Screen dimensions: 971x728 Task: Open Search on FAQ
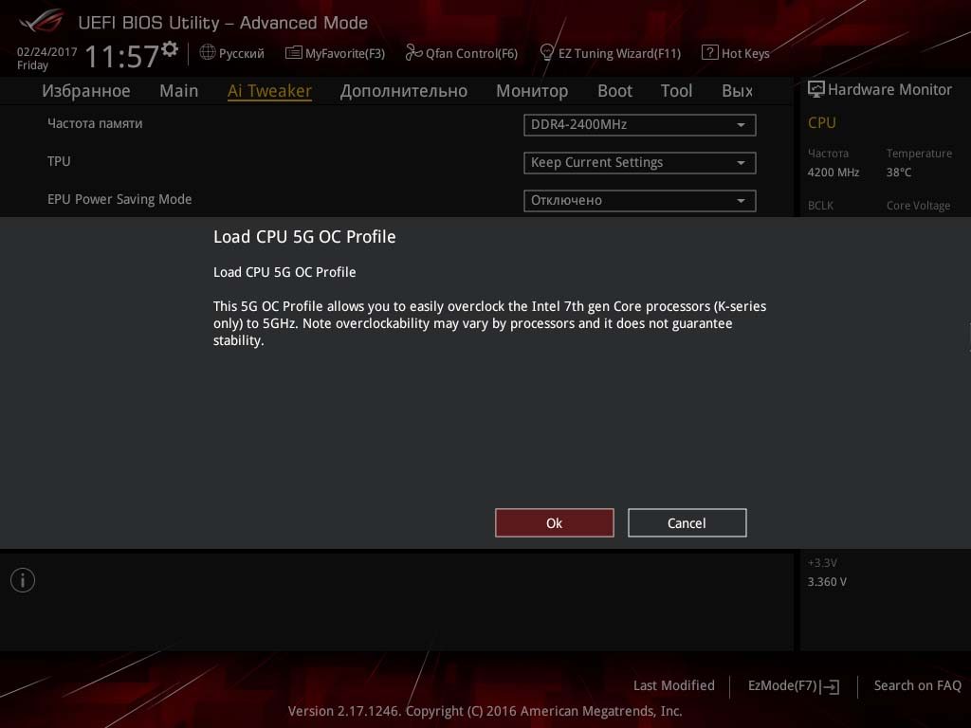tap(918, 685)
